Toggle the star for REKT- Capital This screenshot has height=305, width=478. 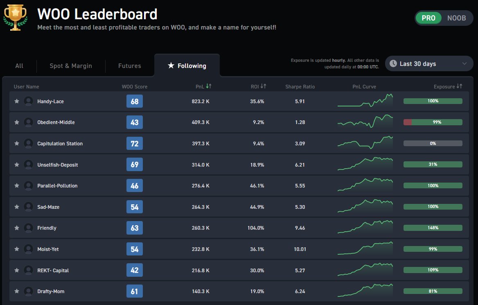17,270
